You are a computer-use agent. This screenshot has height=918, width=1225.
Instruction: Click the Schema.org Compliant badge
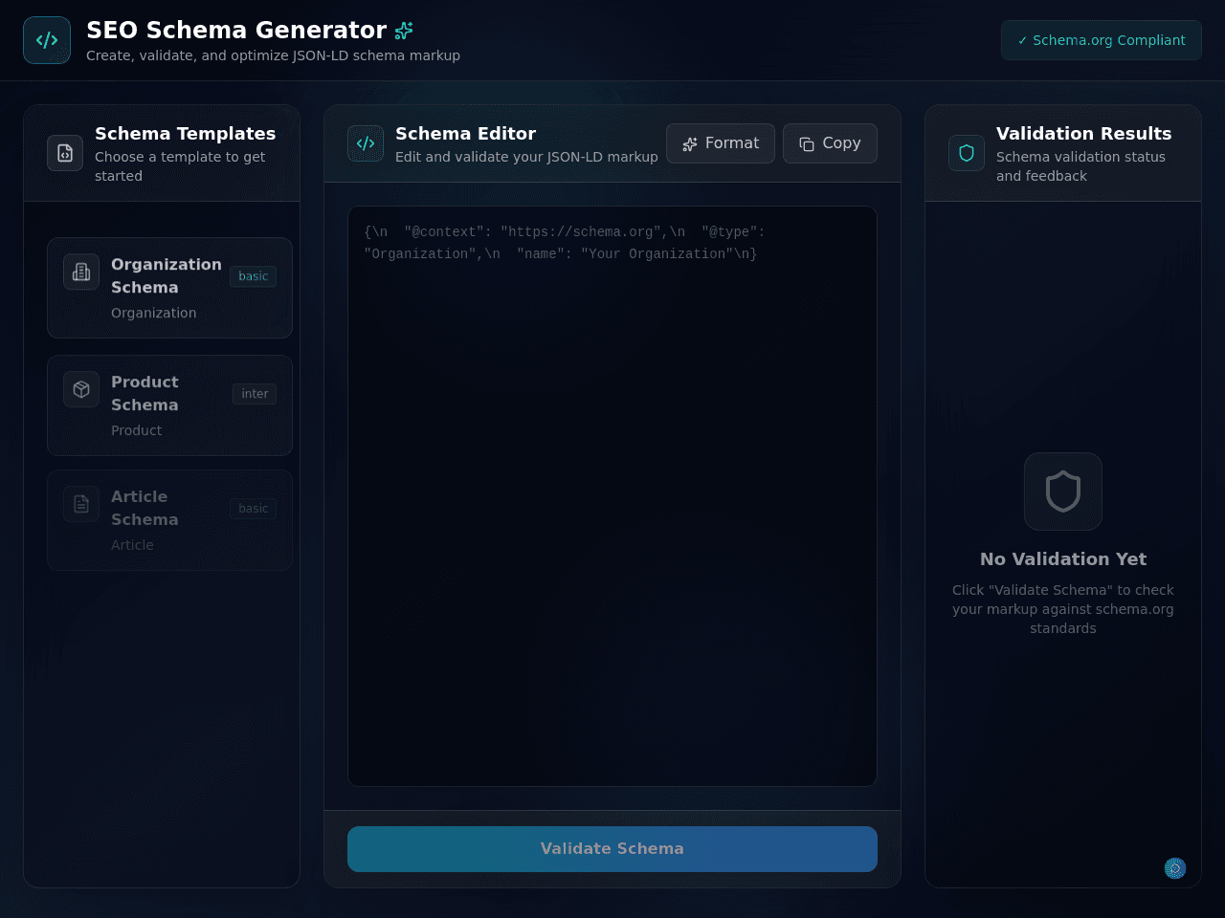pos(1102,40)
